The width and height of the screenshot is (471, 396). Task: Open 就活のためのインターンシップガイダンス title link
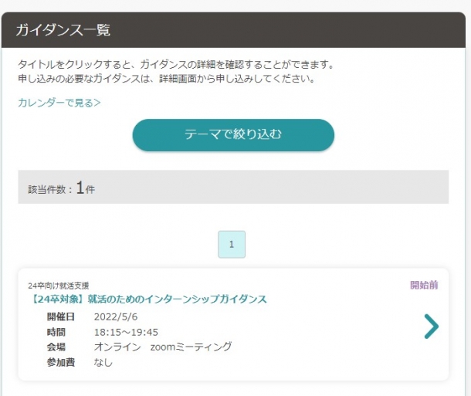tap(149, 299)
